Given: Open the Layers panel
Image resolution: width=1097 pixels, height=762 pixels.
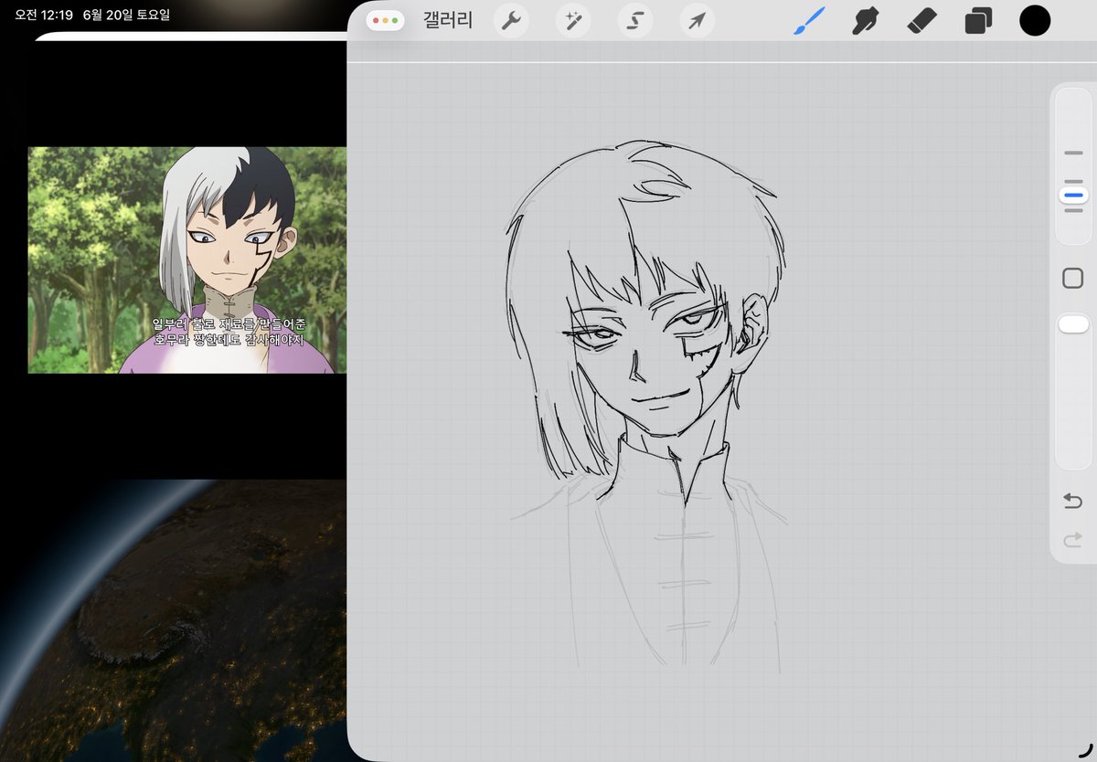Looking at the screenshot, I should pyautogui.click(x=978, y=20).
